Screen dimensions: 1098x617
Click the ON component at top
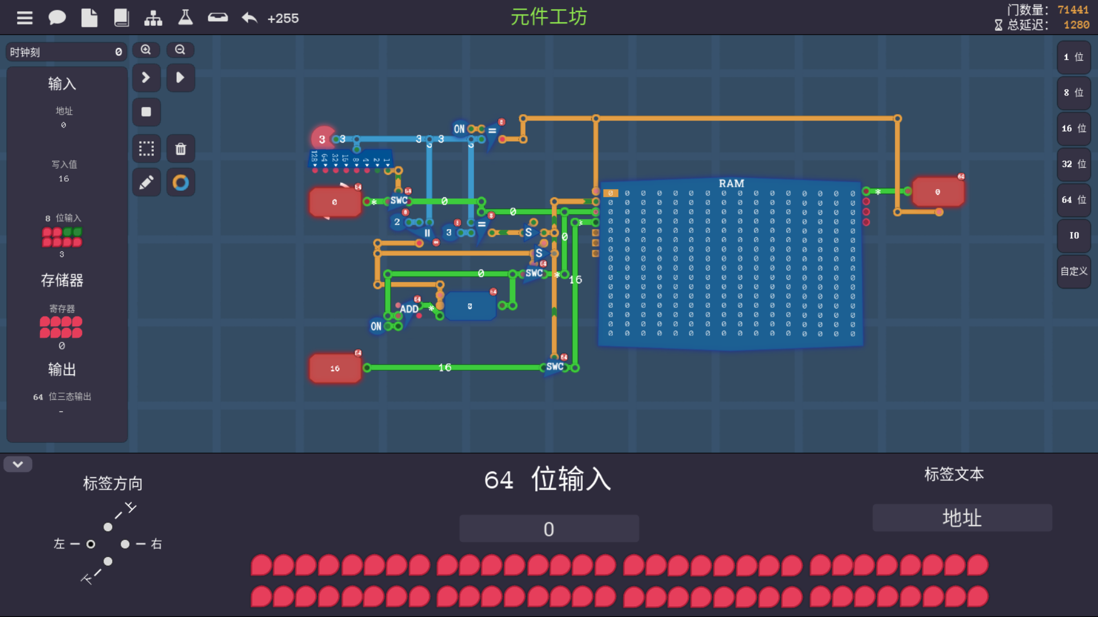(459, 129)
